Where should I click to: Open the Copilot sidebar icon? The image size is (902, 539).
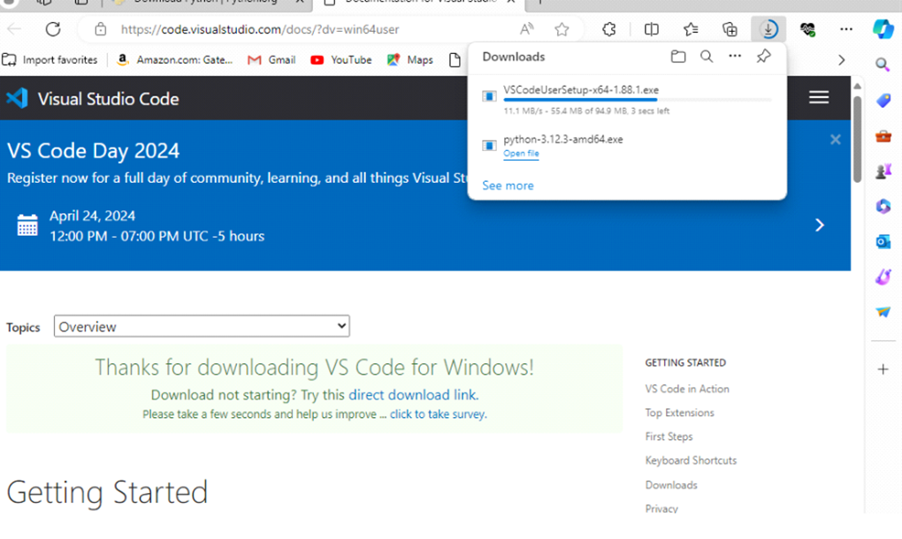click(x=883, y=29)
